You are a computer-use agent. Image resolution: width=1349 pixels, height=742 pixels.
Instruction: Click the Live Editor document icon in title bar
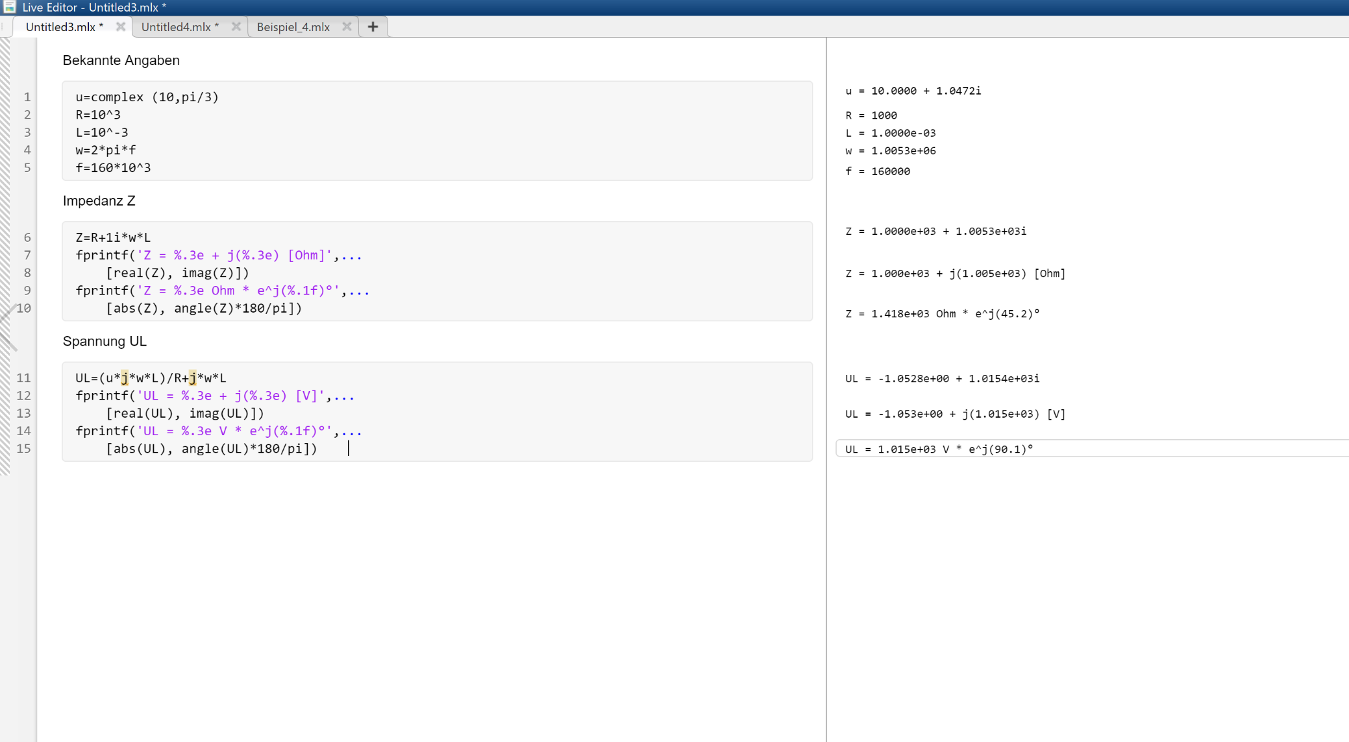click(x=9, y=7)
